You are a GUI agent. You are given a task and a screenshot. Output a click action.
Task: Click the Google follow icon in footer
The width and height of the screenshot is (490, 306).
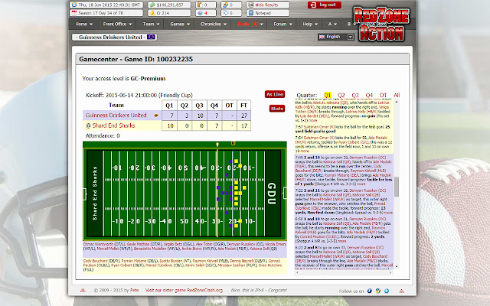378,291
